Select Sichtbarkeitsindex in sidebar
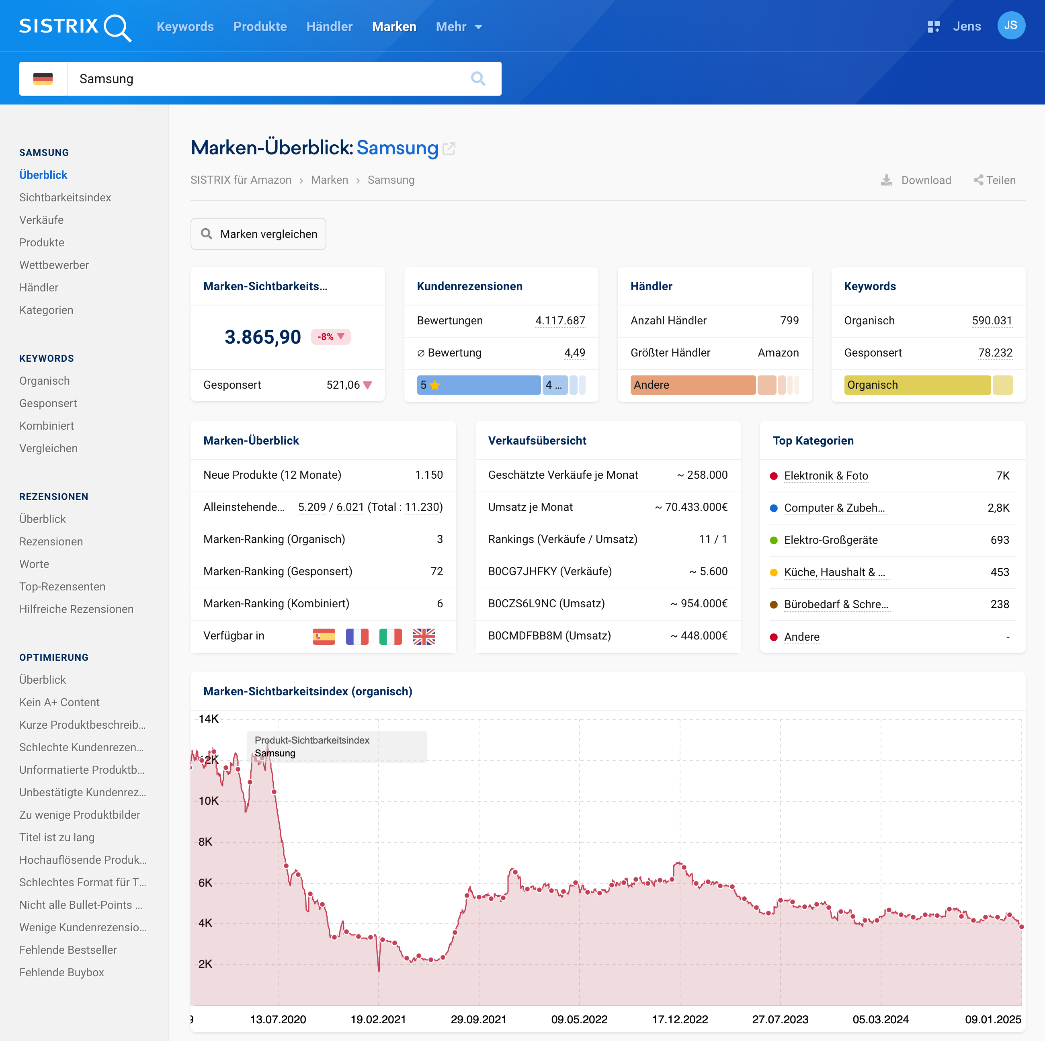 point(65,197)
